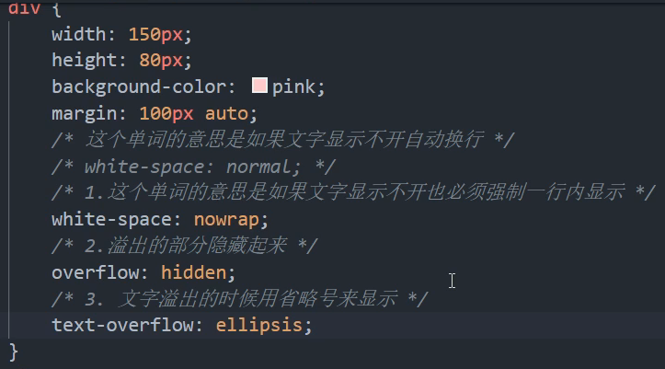Click the pink color swatch preview
Screen dimensions: 665x369
coord(259,86)
